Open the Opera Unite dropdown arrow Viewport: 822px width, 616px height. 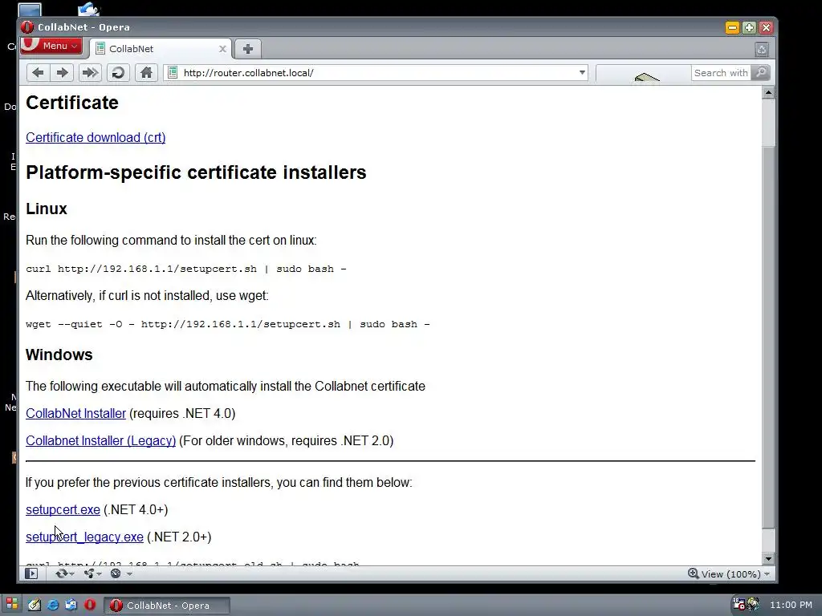[x=99, y=574]
